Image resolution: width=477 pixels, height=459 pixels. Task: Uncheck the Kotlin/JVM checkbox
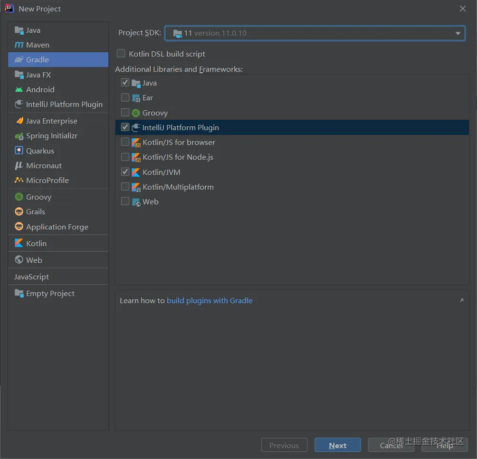click(x=125, y=172)
